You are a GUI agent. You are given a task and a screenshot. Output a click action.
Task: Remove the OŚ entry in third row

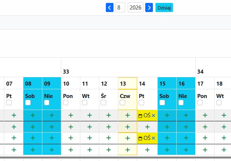pyautogui.click(x=153, y=138)
